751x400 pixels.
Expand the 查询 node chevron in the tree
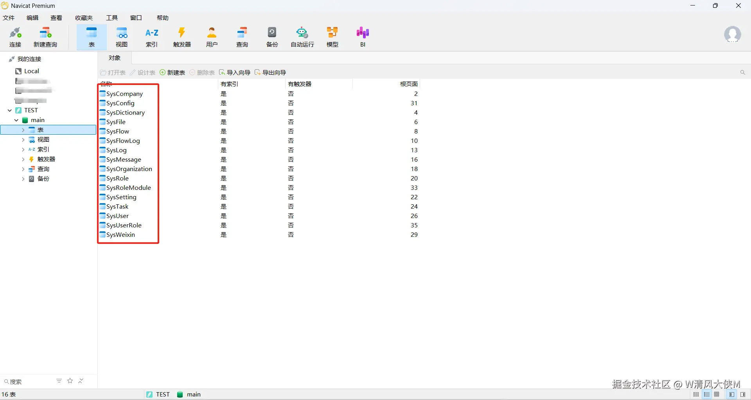pos(23,169)
